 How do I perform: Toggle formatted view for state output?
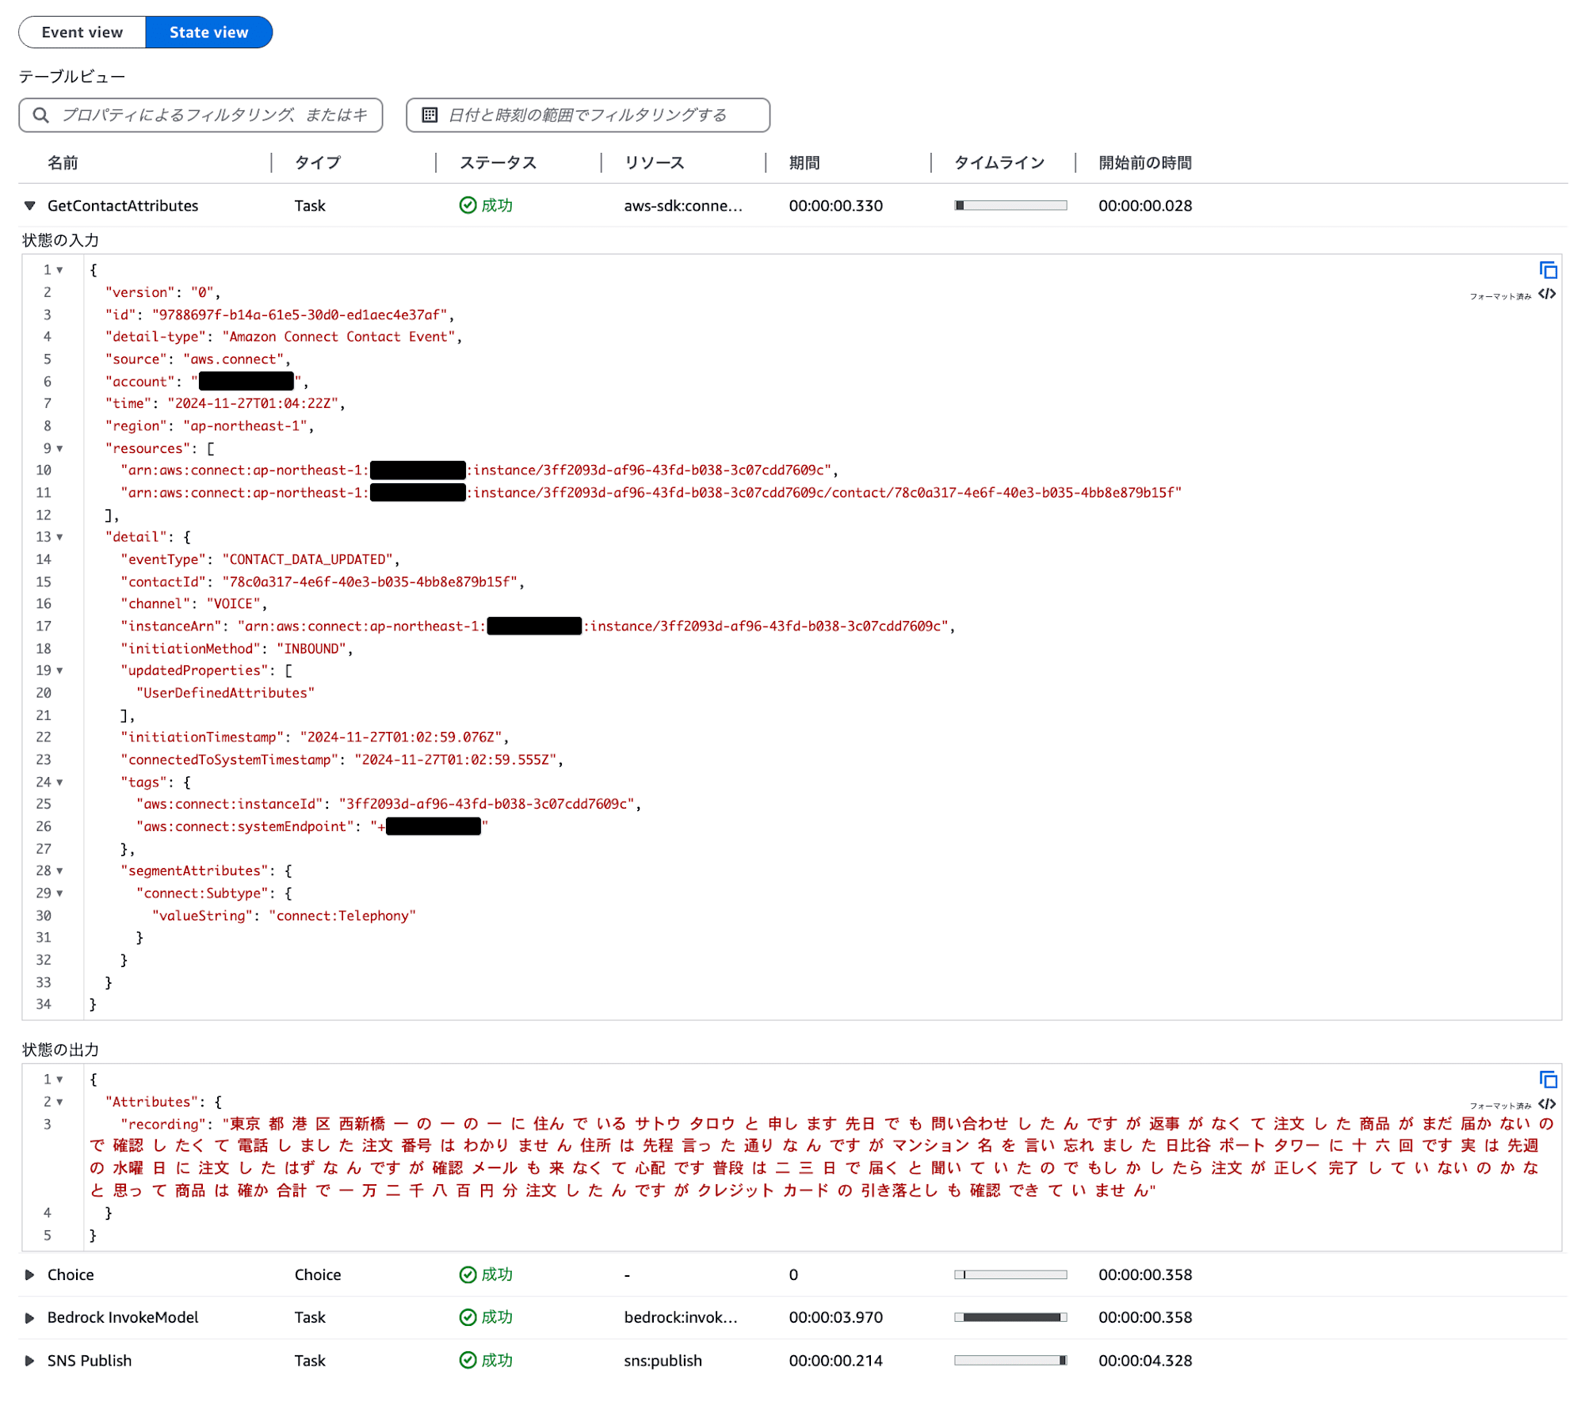1547,1104
